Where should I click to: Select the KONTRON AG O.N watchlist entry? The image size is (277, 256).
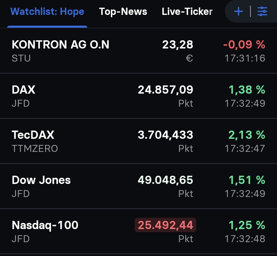(60, 45)
